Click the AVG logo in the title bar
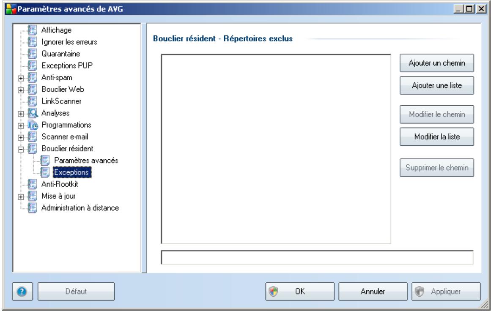The image size is (491, 311). pos(11,9)
